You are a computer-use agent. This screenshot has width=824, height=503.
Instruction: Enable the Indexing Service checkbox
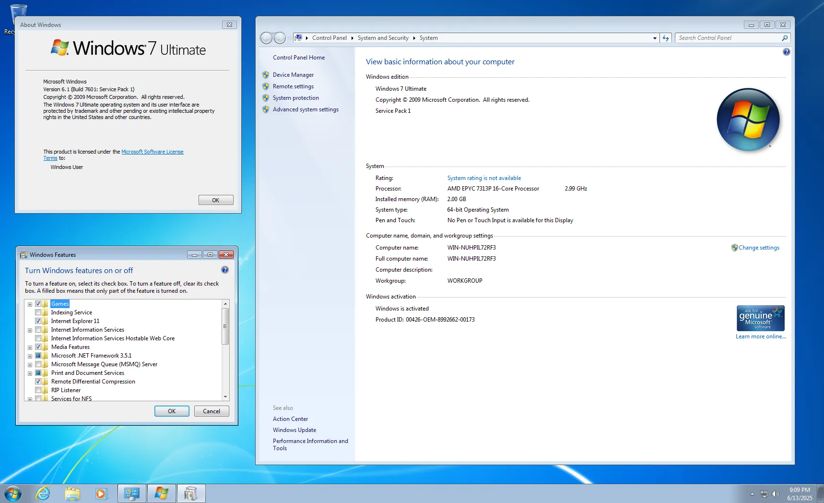pyautogui.click(x=38, y=312)
